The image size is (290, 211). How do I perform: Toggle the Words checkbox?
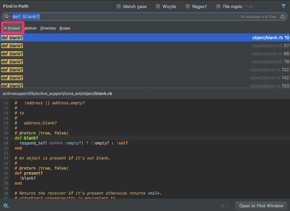pyautogui.click(x=158, y=7)
